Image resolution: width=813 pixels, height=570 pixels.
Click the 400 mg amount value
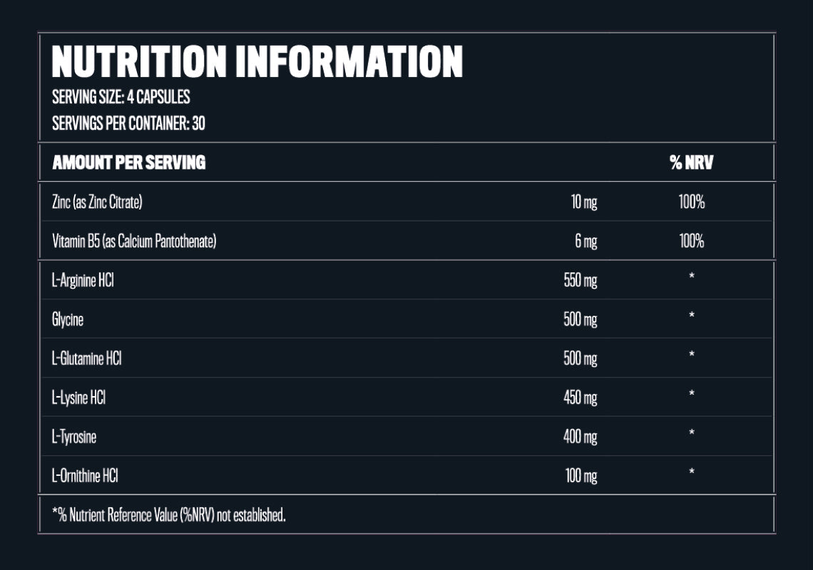[x=580, y=437]
